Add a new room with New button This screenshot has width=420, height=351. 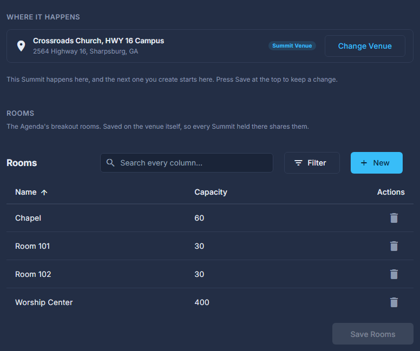(x=376, y=163)
